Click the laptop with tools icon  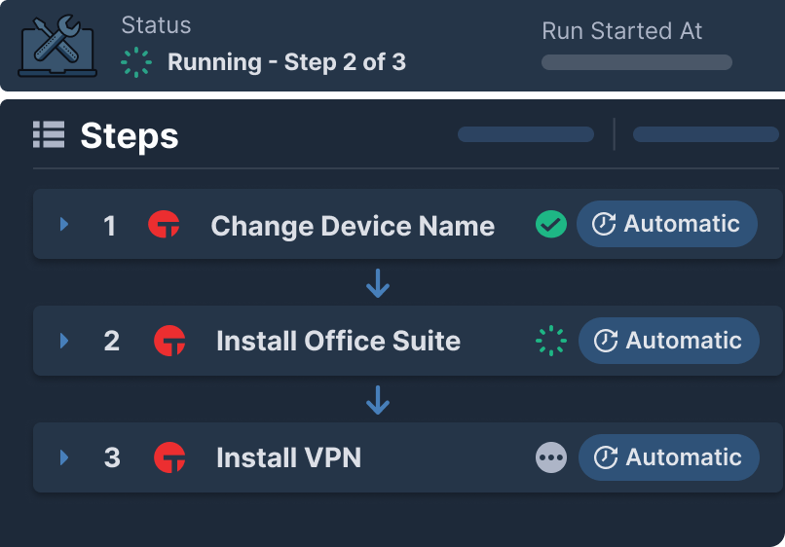57,46
